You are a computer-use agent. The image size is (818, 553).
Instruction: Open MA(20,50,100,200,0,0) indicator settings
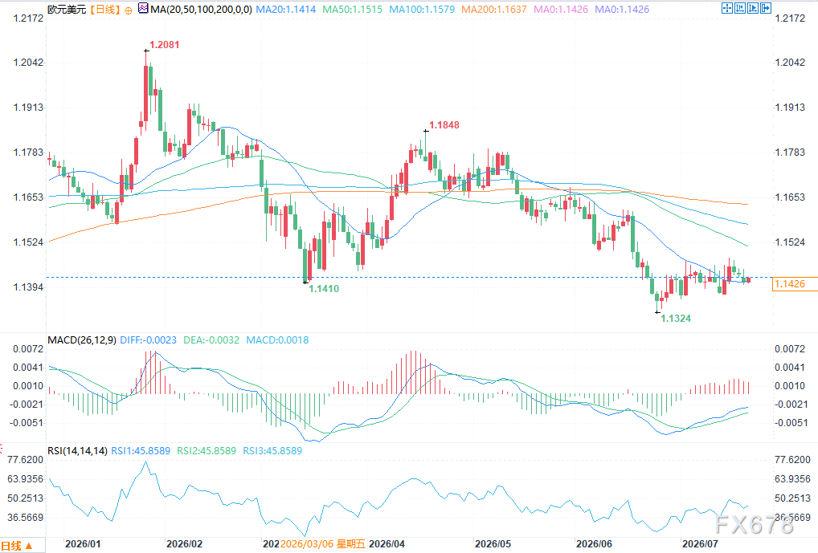201,10
